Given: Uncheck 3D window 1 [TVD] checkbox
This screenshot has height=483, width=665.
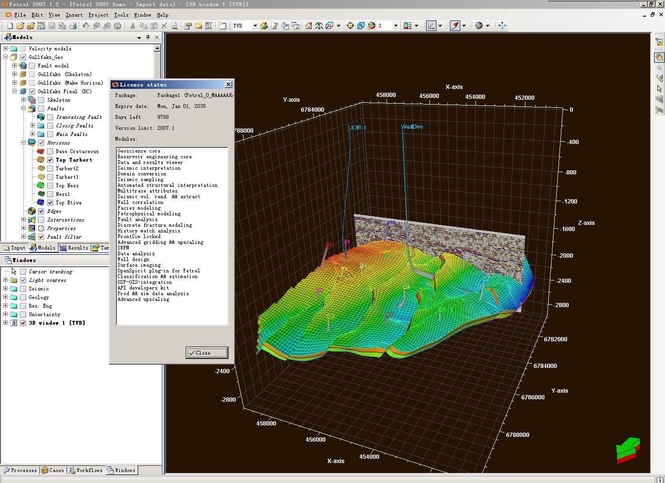Looking at the screenshot, I should (23, 323).
